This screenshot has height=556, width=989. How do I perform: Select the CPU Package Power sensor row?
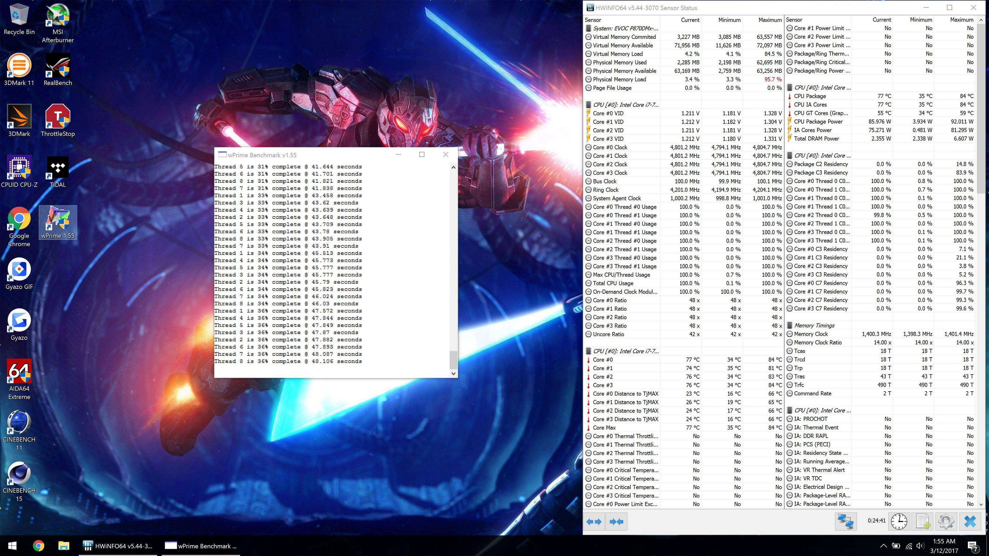[x=818, y=122]
